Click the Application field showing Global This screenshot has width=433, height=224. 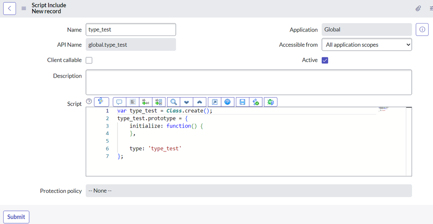[367, 29]
